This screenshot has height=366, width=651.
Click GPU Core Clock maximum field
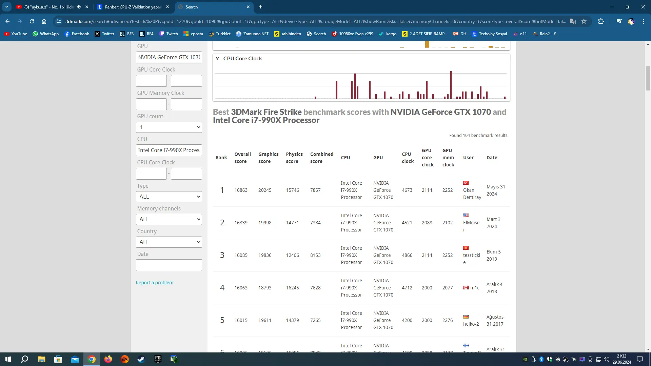tap(186, 81)
